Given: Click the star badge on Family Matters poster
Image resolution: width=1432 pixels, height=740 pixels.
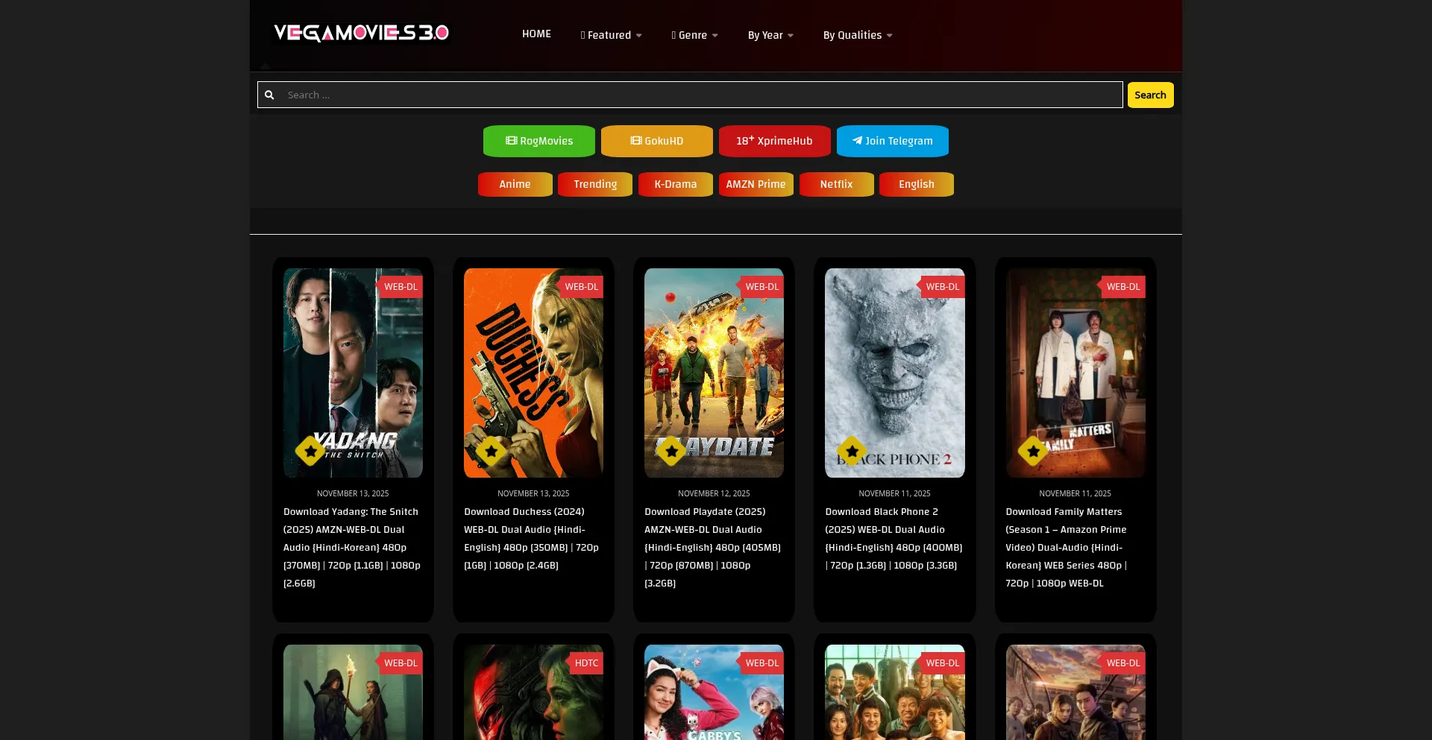Looking at the screenshot, I should [x=1033, y=451].
